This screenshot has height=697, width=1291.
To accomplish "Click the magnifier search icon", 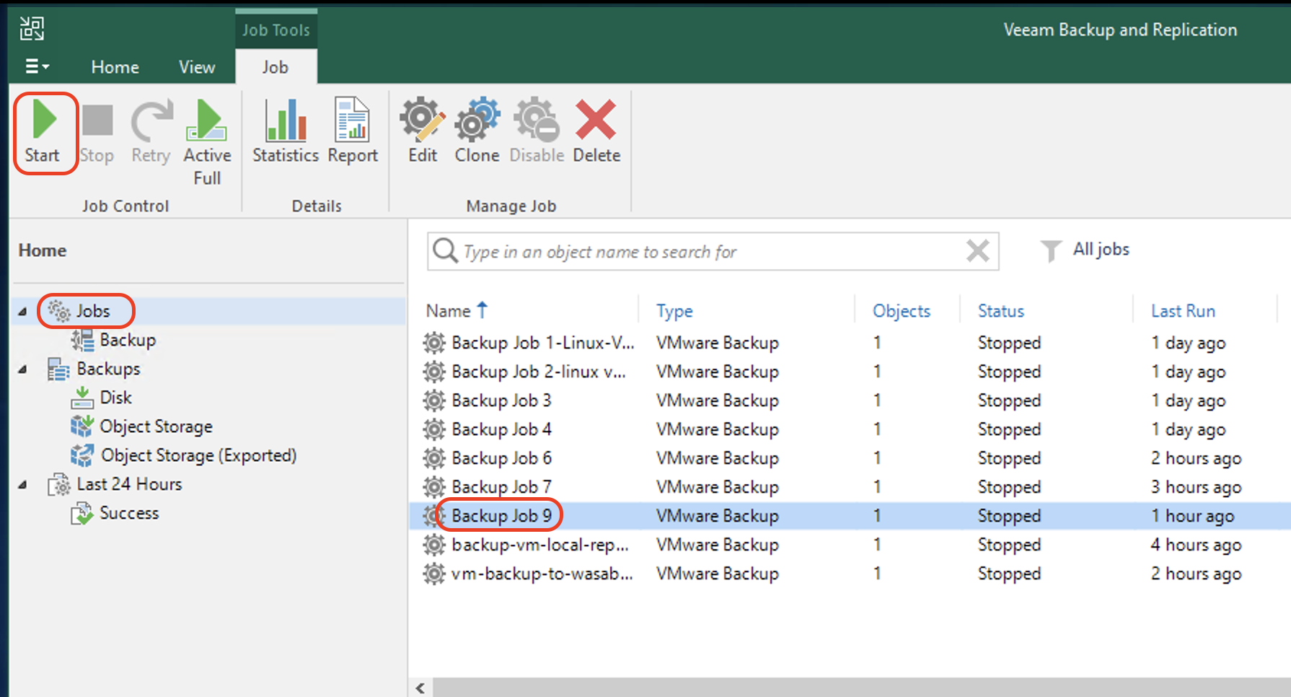I will (x=445, y=251).
